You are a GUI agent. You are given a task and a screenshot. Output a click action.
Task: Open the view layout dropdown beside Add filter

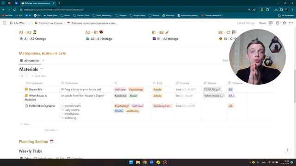pyautogui.click(x=24, y=76)
